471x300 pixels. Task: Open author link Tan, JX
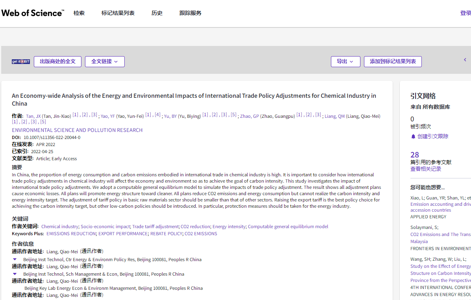(x=33, y=116)
